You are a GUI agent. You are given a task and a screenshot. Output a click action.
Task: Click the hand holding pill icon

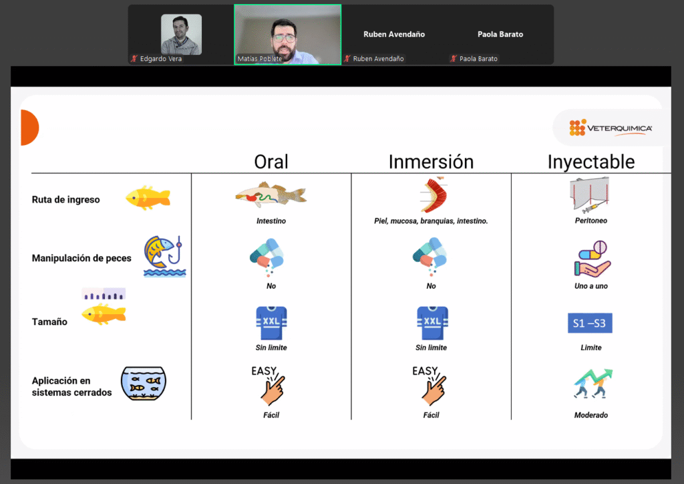pyautogui.click(x=591, y=259)
